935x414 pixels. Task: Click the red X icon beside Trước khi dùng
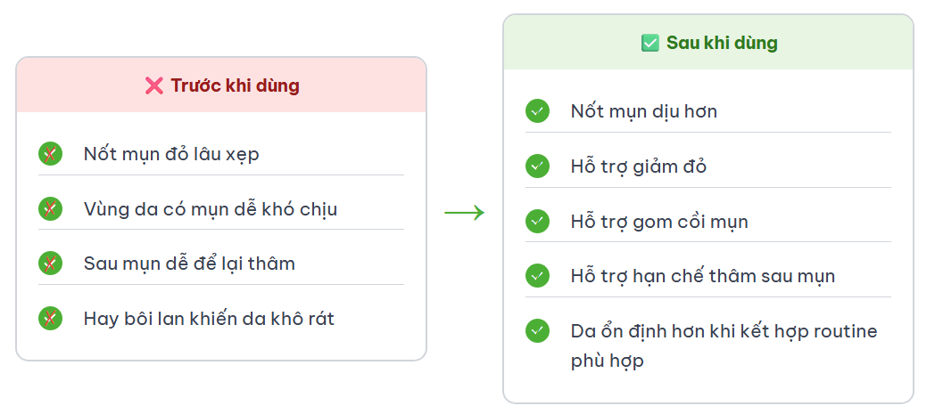[153, 85]
